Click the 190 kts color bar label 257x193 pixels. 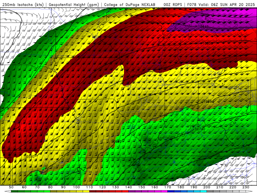194,187
